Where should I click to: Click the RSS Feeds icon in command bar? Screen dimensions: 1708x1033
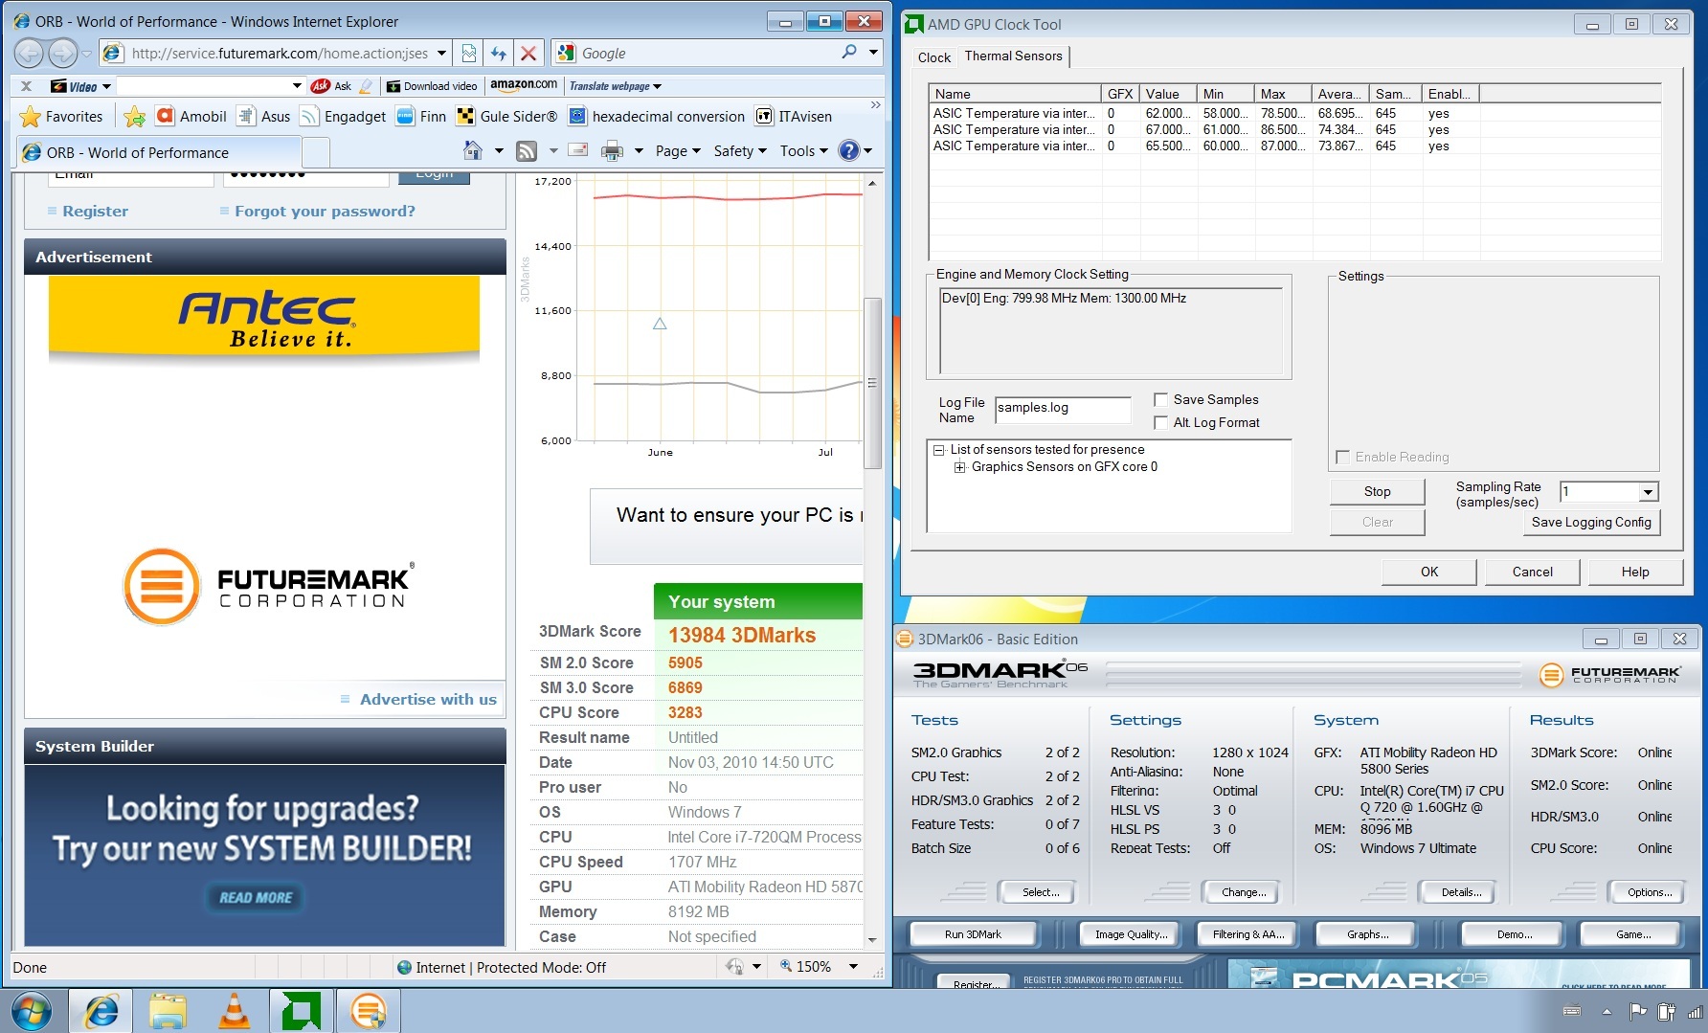coord(527,151)
